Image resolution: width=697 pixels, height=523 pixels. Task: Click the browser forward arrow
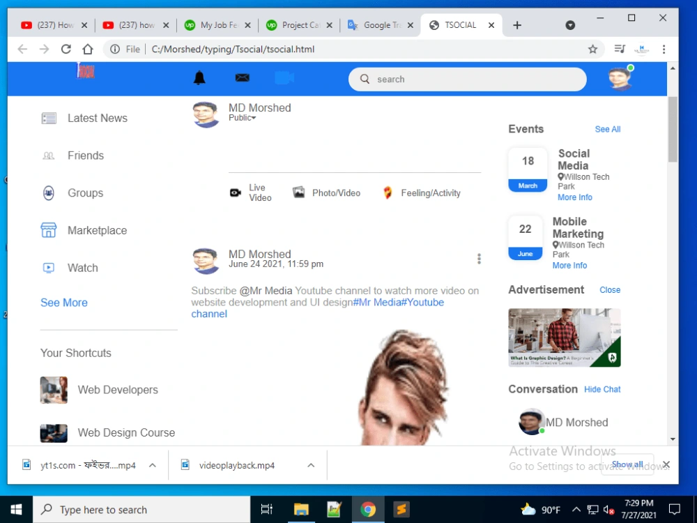coord(44,49)
